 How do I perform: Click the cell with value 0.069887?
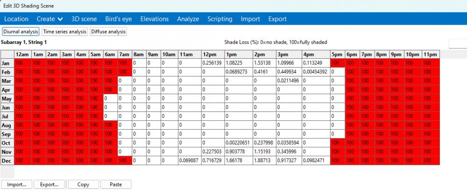tap(190, 160)
